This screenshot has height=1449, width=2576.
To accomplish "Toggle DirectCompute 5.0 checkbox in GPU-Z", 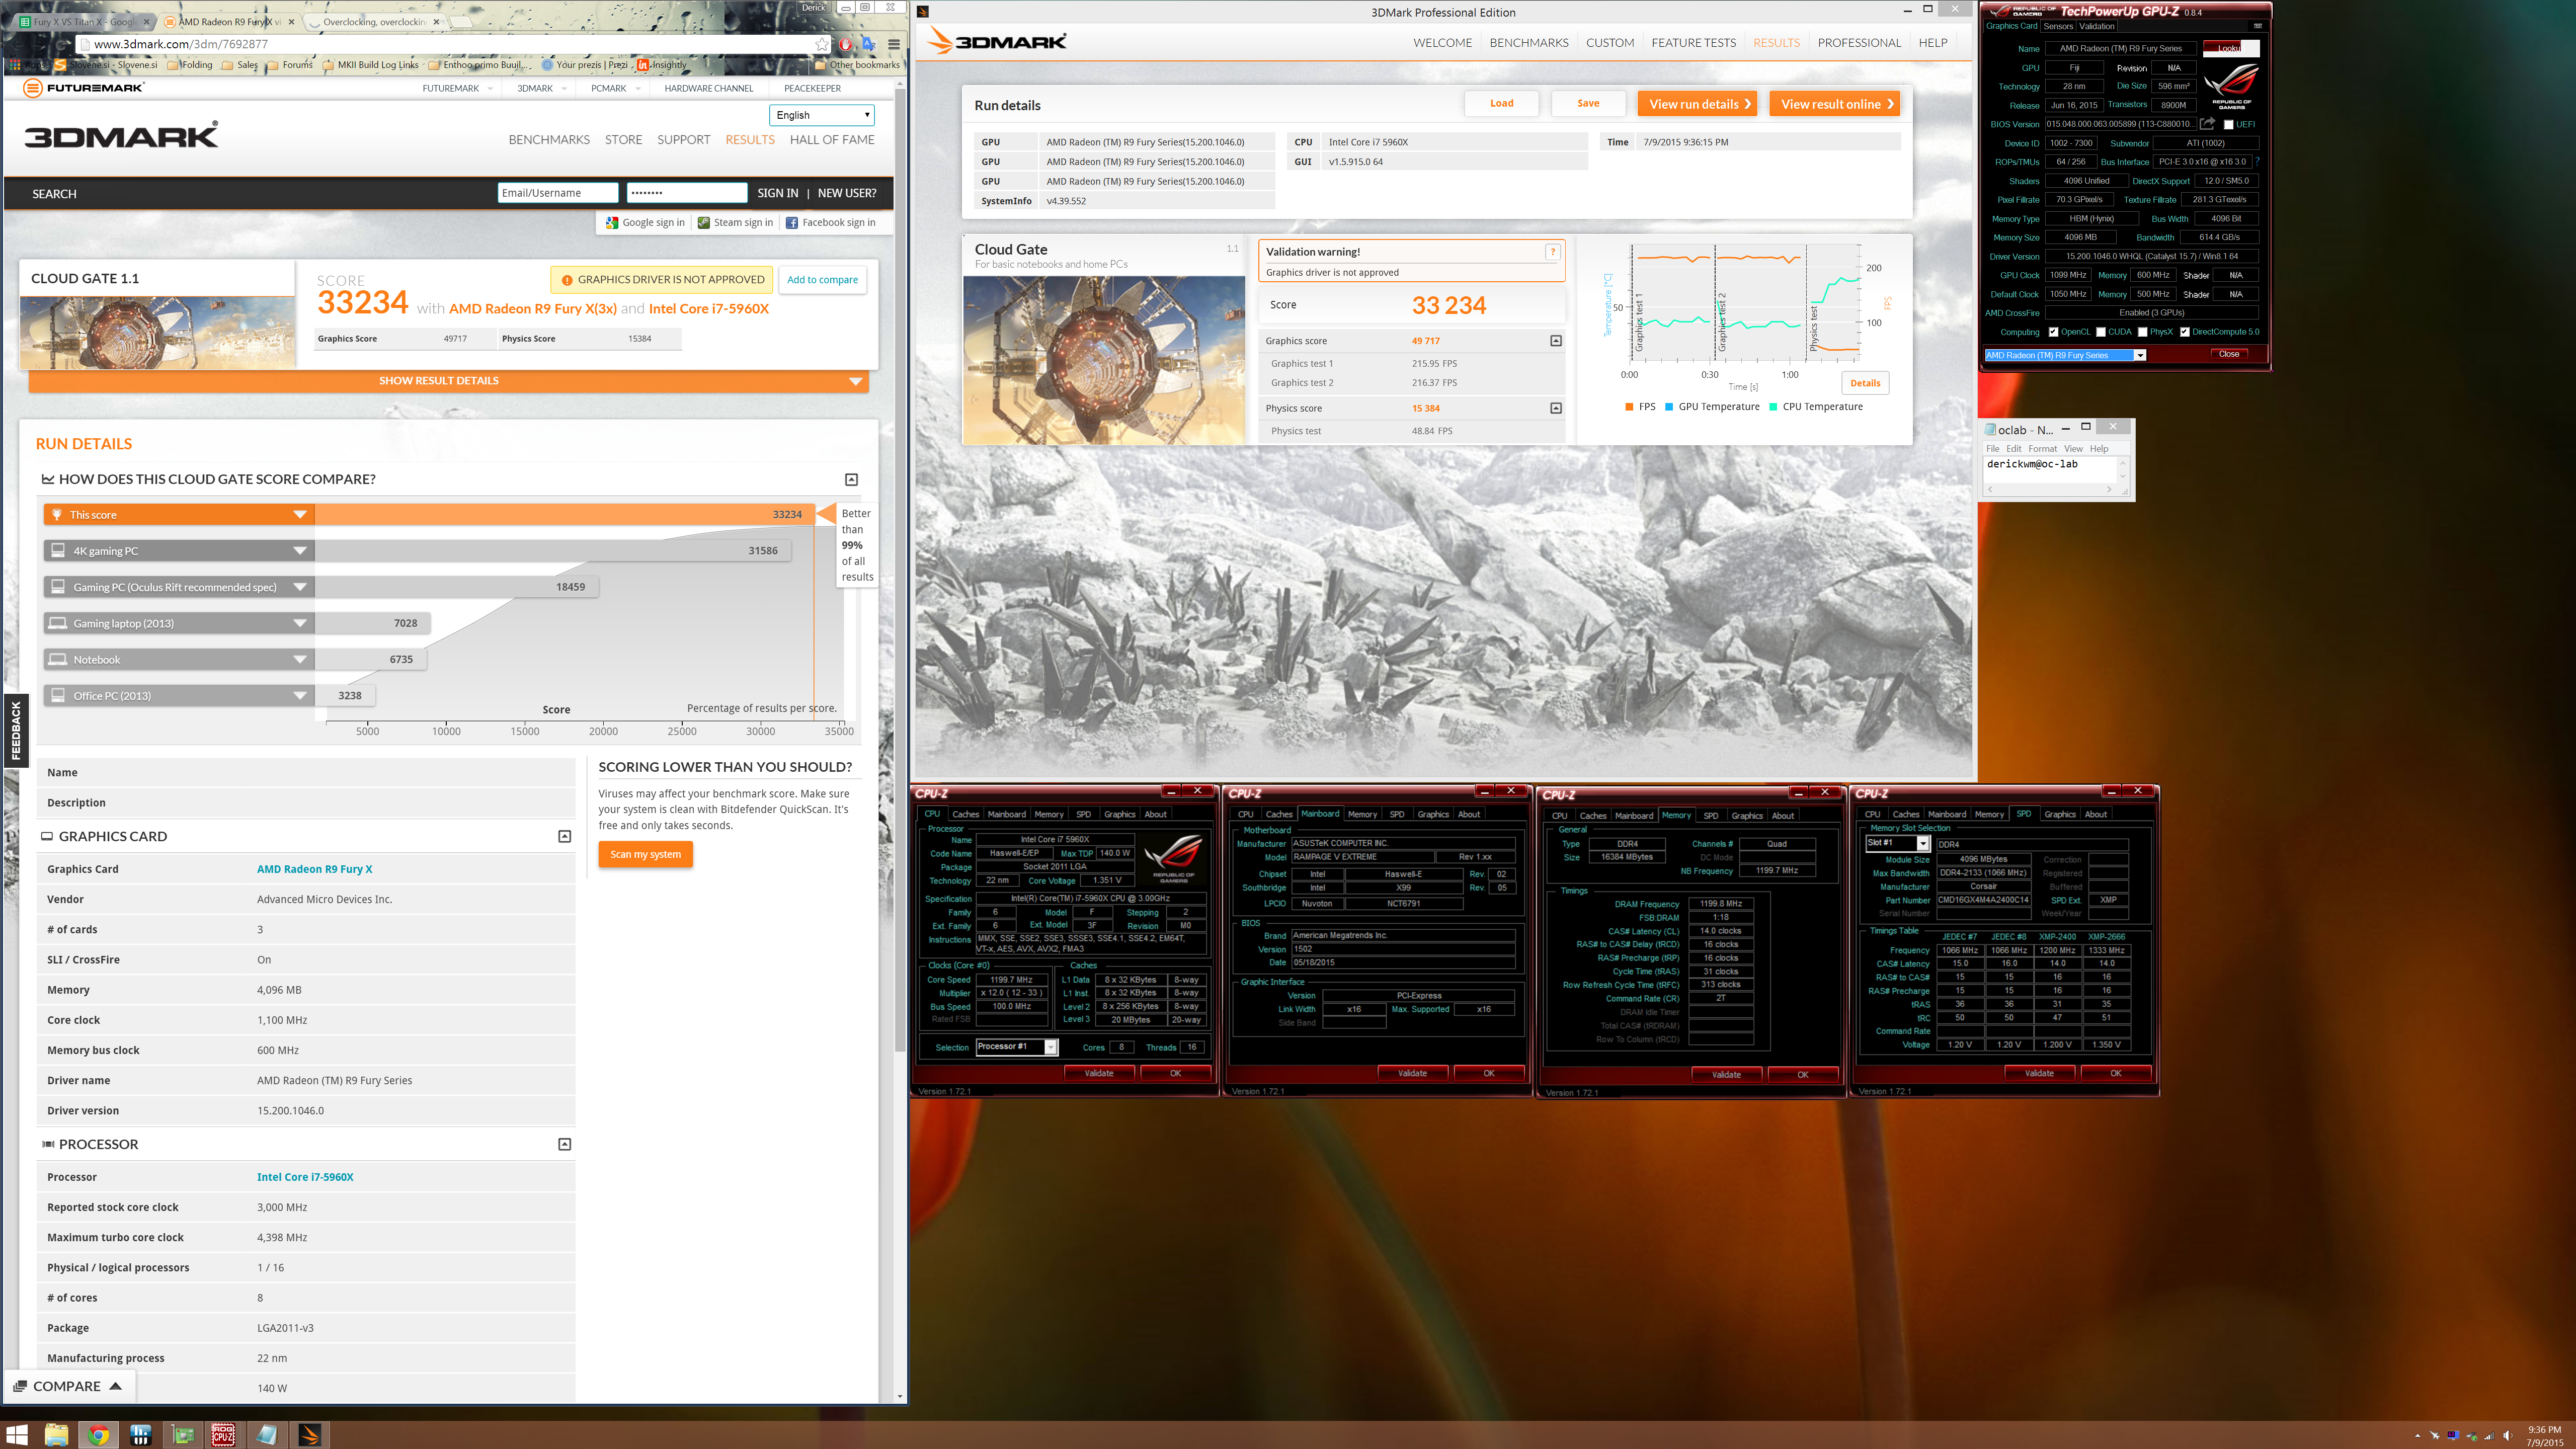I will [x=2184, y=332].
